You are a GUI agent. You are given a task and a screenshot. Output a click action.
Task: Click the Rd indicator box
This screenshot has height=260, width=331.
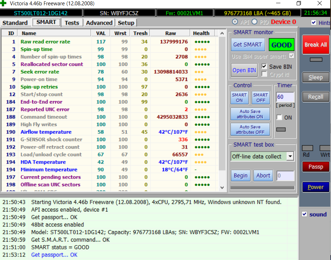point(307,148)
